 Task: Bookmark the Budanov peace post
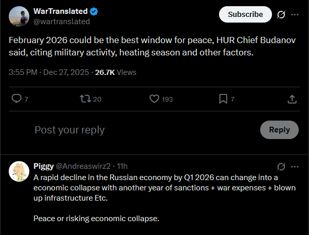(224, 99)
